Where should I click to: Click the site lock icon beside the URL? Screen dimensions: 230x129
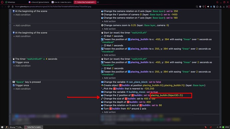(x=13, y=7)
